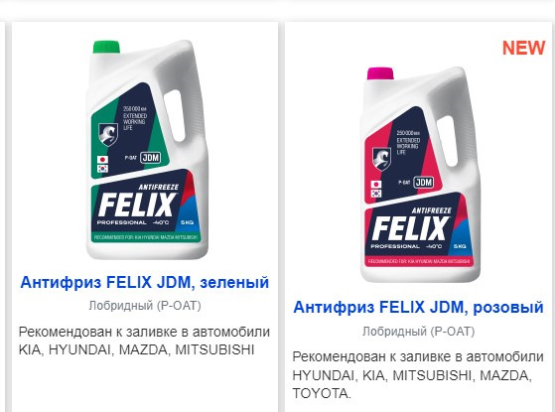The width and height of the screenshot is (555, 412).
Task: Click the FELIX logo on pink canister
Action: click(410, 228)
